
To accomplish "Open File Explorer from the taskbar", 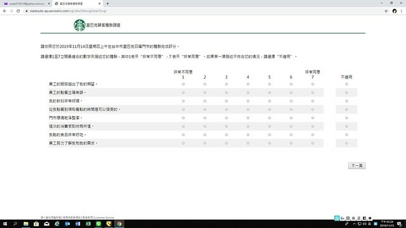I will (26, 224).
